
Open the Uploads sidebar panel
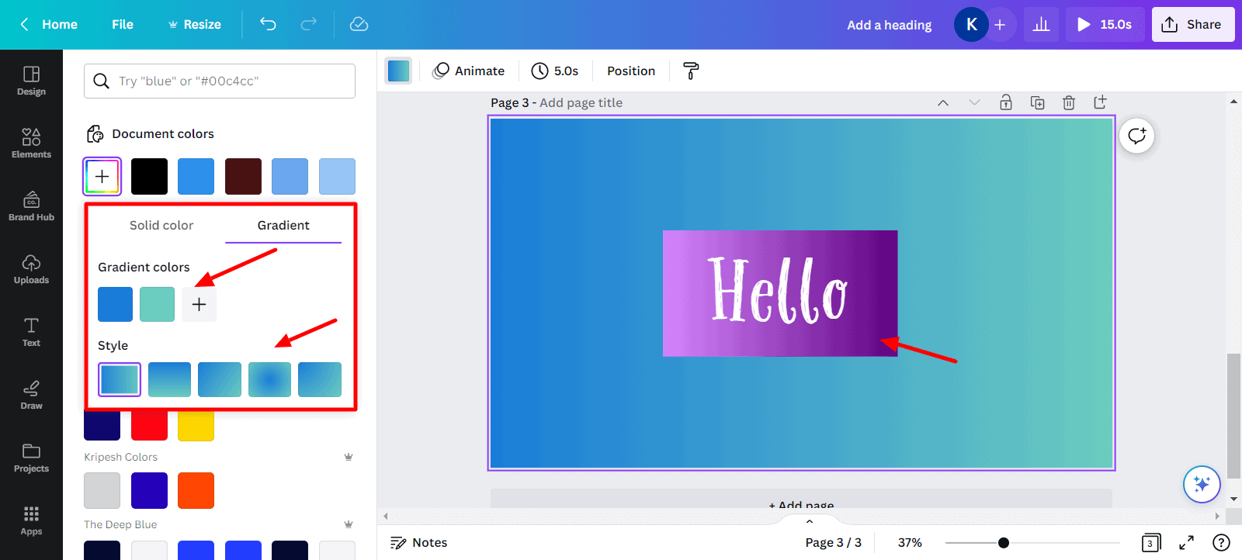31,268
